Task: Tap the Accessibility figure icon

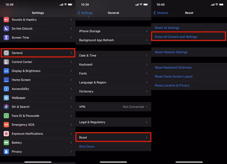Action: [x=6, y=89]
